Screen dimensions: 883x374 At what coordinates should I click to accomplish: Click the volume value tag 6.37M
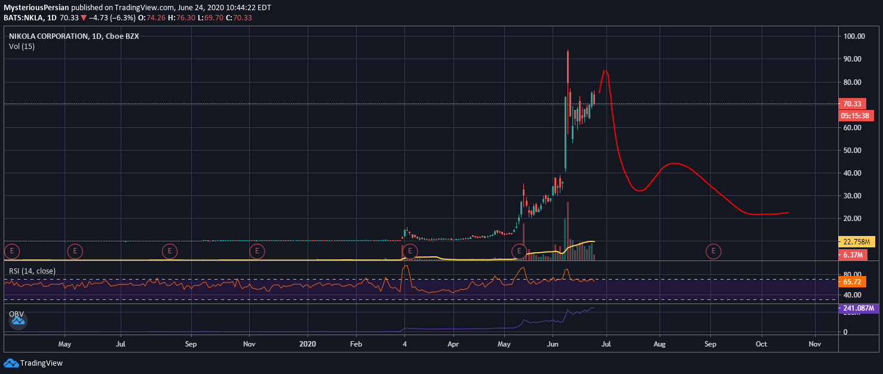point(853,255)
